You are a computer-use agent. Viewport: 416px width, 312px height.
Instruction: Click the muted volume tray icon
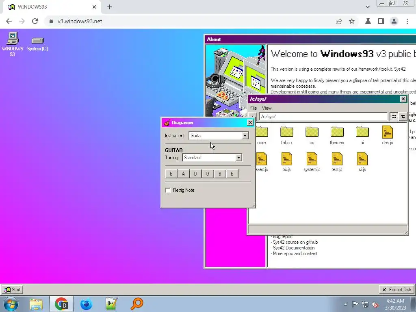pyautogui.click(x=375, y=304)
